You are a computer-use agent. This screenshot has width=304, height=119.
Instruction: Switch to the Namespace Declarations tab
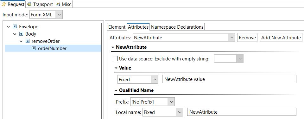(x=177, y=27)
